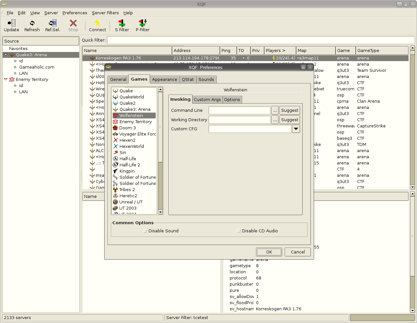Click the Working Directory input field
The width and height of the screenshot is (417, 323).
pyautogui.click(x=239, y=120)
